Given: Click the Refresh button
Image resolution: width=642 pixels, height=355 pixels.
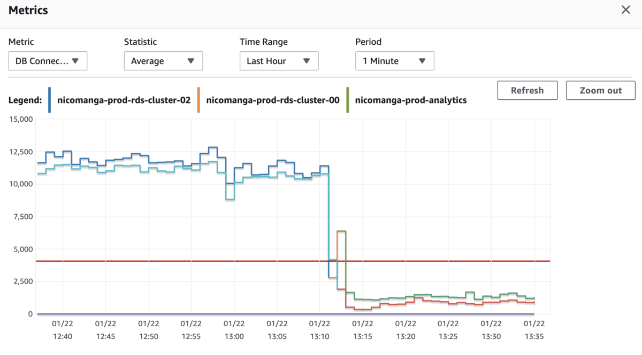Looking at the screenshot, I should [x=528, y=90].
